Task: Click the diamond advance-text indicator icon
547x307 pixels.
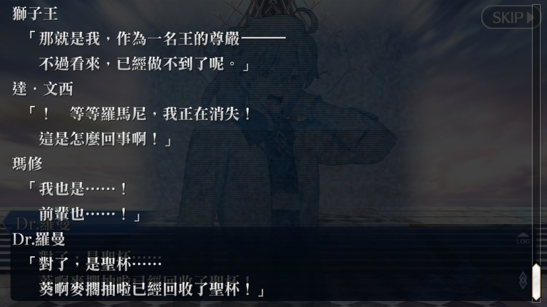Action: pyautogui.click(x=523, y=280)
